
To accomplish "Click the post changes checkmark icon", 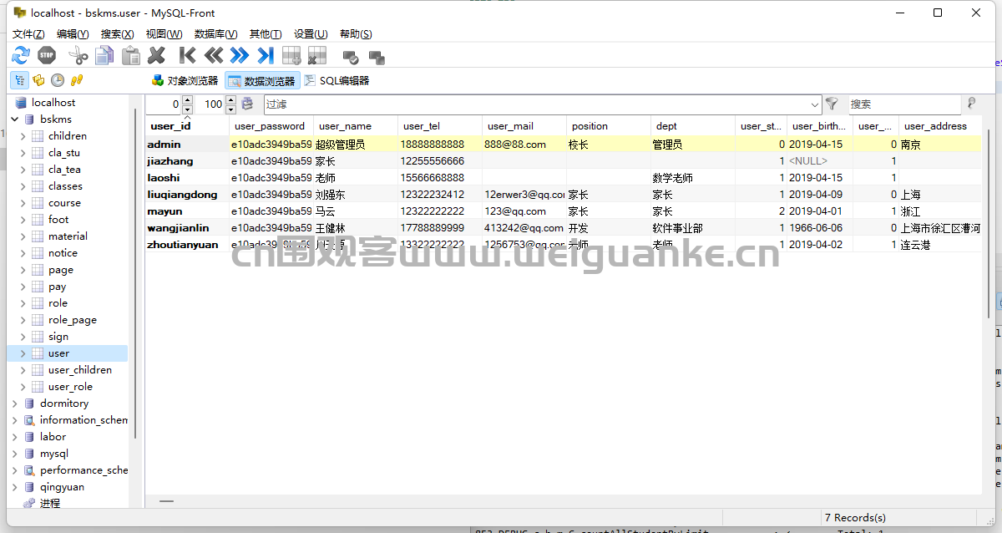I will 351,58.
